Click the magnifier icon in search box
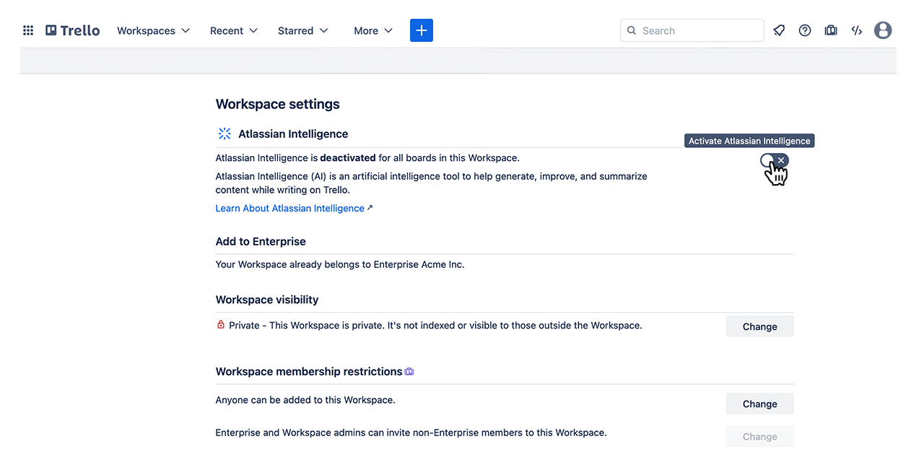Screen dimensions: 919x452 tap(632, 30)
